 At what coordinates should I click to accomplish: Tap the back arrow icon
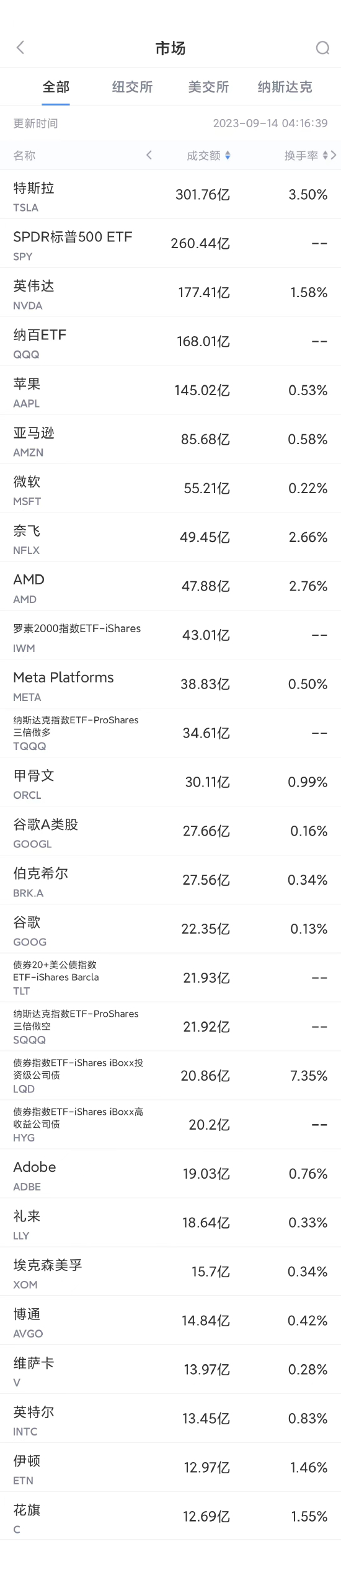click(x=20, y=48)
